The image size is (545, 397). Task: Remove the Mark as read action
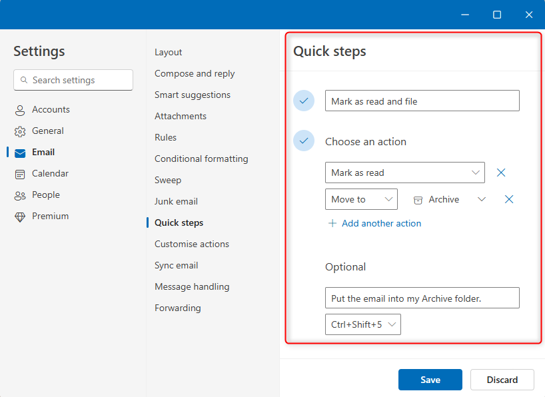pos(501,173)
